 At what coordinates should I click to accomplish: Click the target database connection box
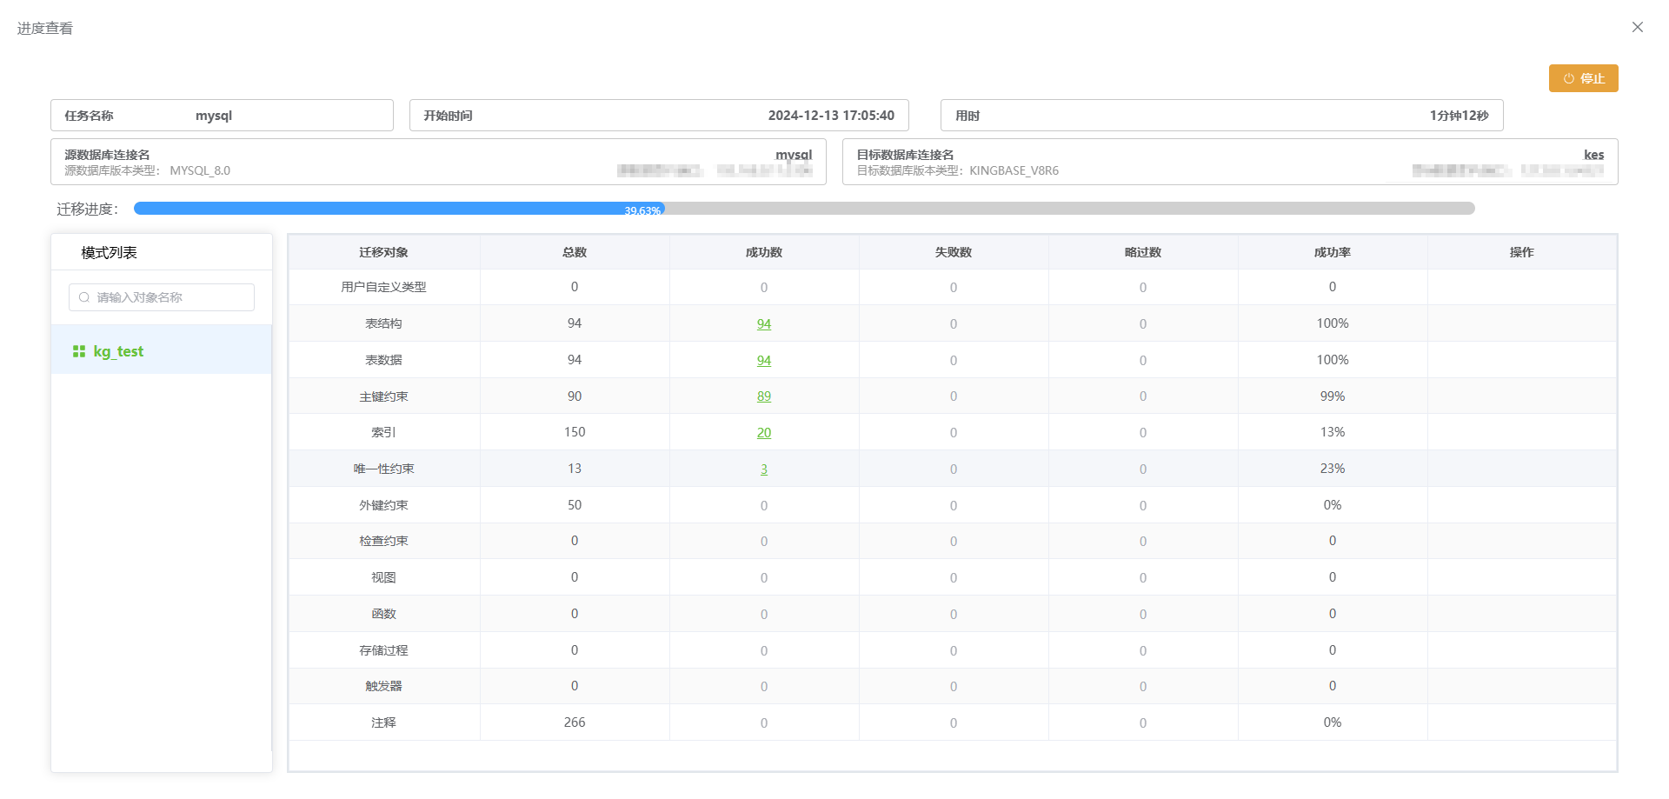[1229, 162]
